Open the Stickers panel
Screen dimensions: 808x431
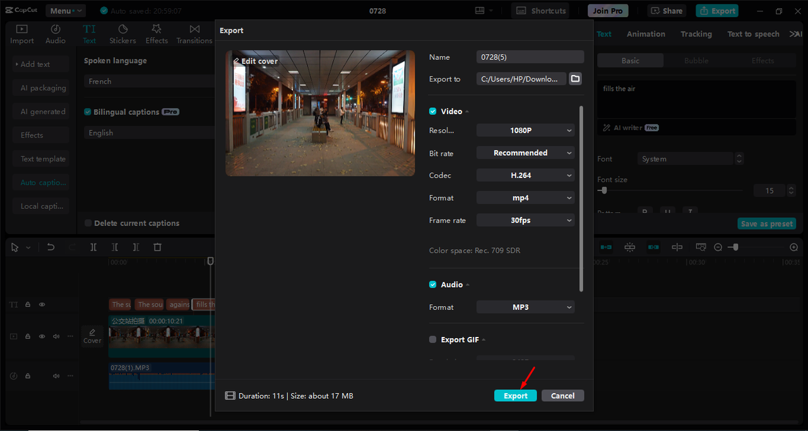coord(122,34)
